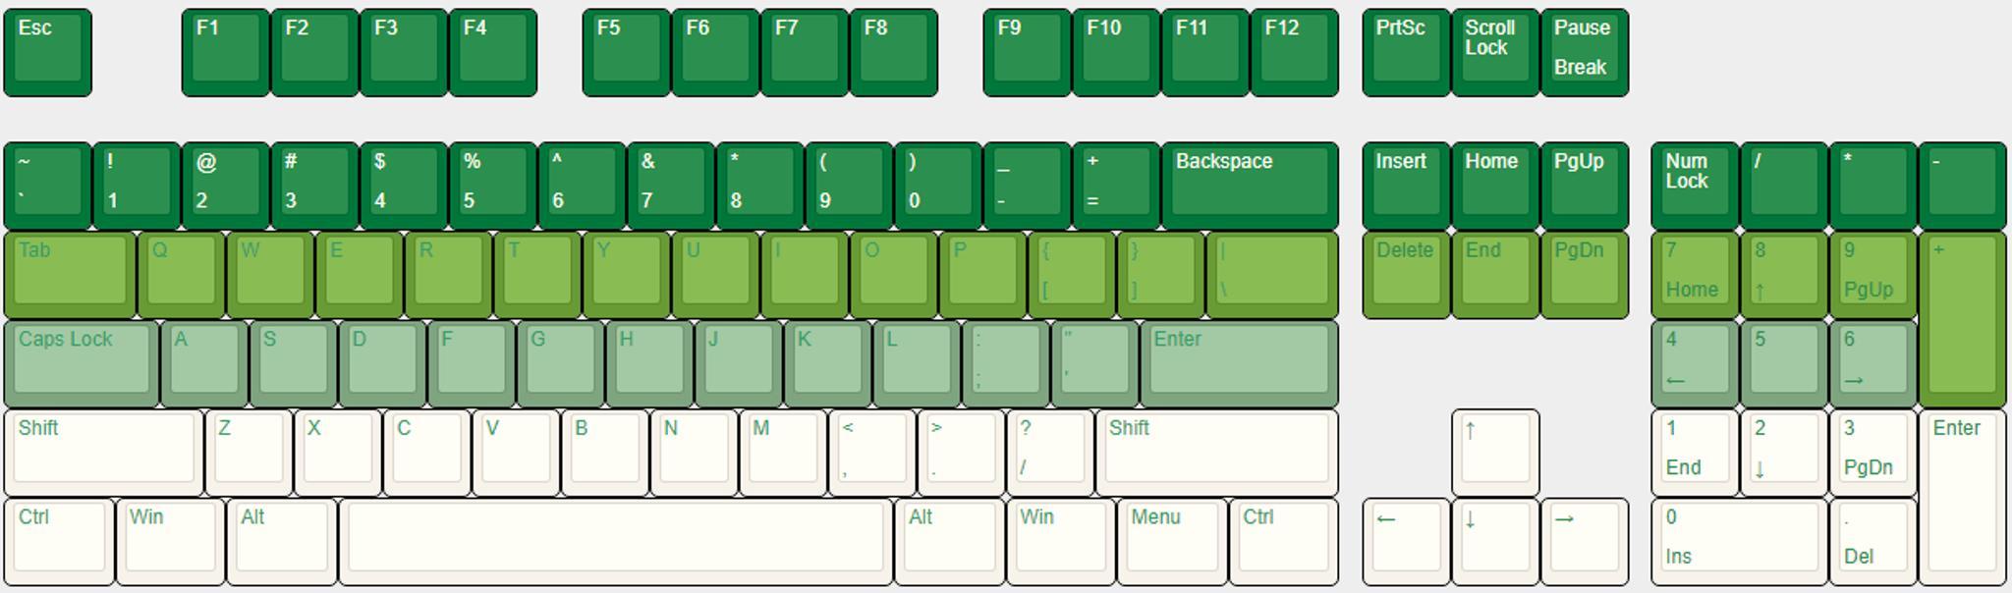Toggle the Num Lock key
Viewport: 2012px width, 593px height.
tap(1694, 185)
